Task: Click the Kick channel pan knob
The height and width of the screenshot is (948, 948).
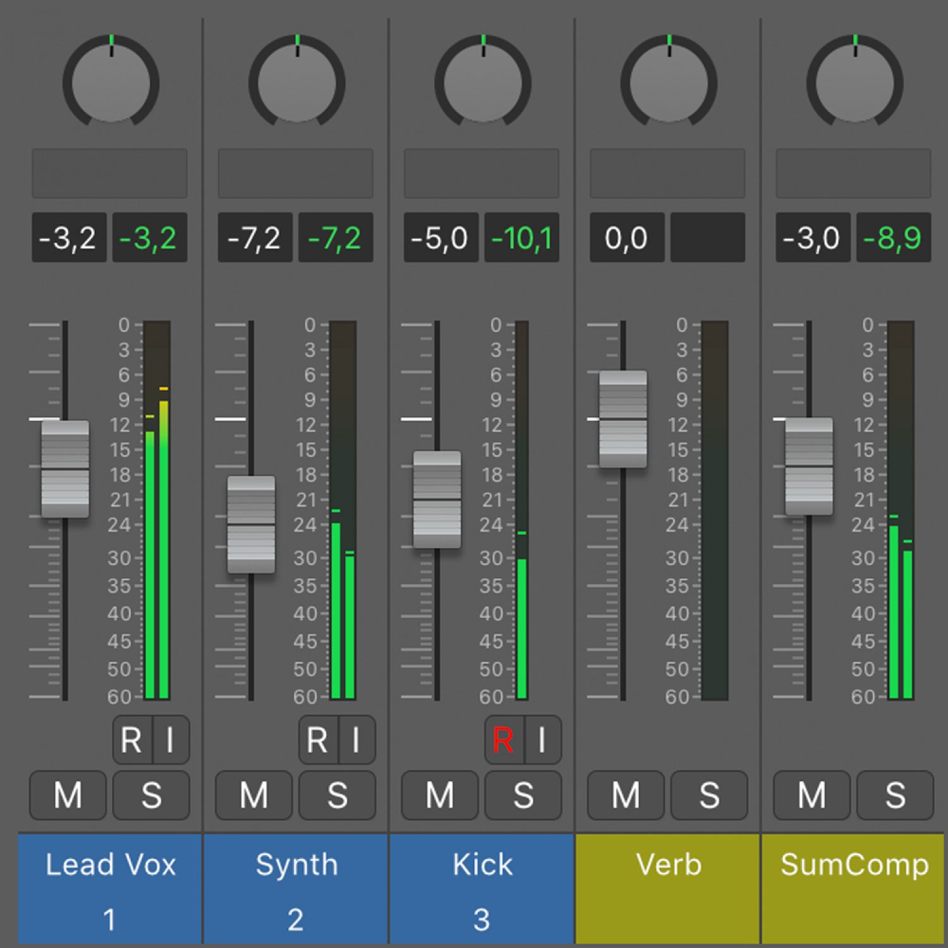Action: 482,83
